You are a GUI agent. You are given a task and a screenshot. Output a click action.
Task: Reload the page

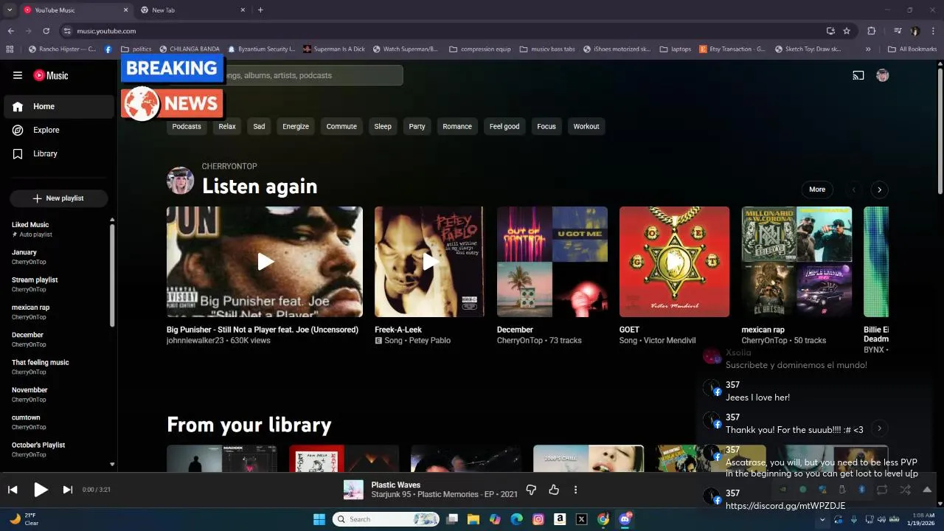click(x=46, y=31)
